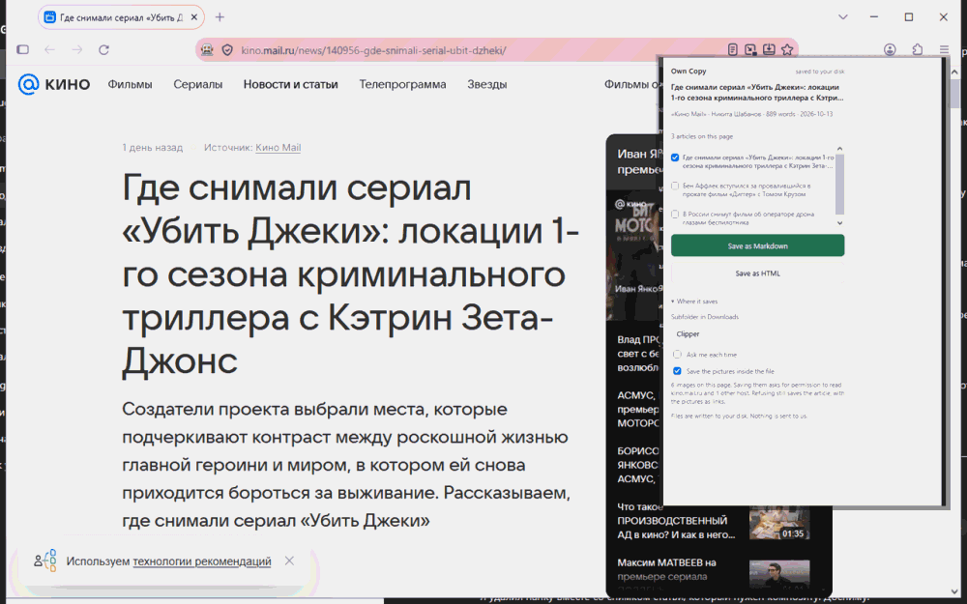This screenshot has height=604, width=967.
Task: Click the address bar URL text
Action: [x=373, y=50]
